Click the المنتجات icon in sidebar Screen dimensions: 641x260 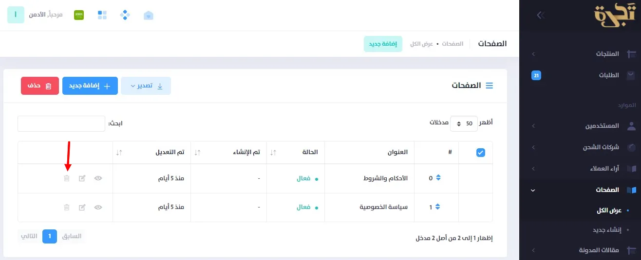point(631,53)
